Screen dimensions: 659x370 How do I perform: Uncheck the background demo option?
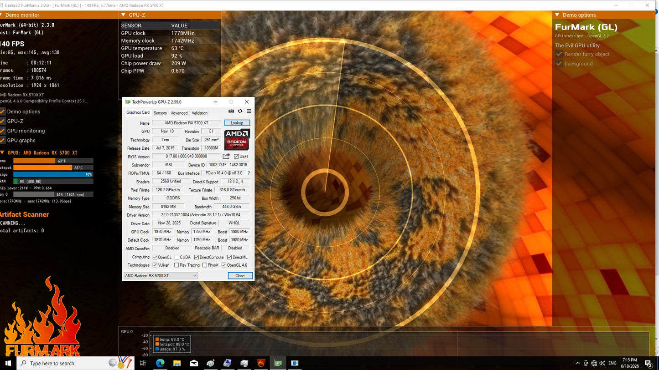[x=559, y=64]
